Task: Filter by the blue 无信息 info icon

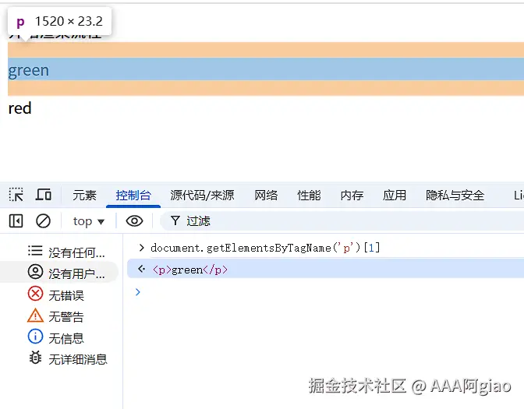Action: [35, 337]
